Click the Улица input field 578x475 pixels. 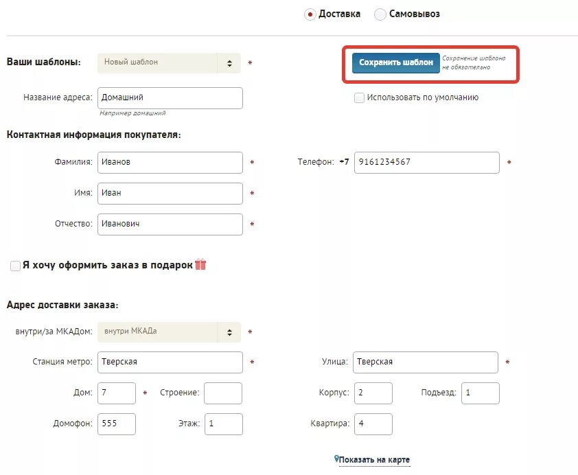[x=426, y=362]
